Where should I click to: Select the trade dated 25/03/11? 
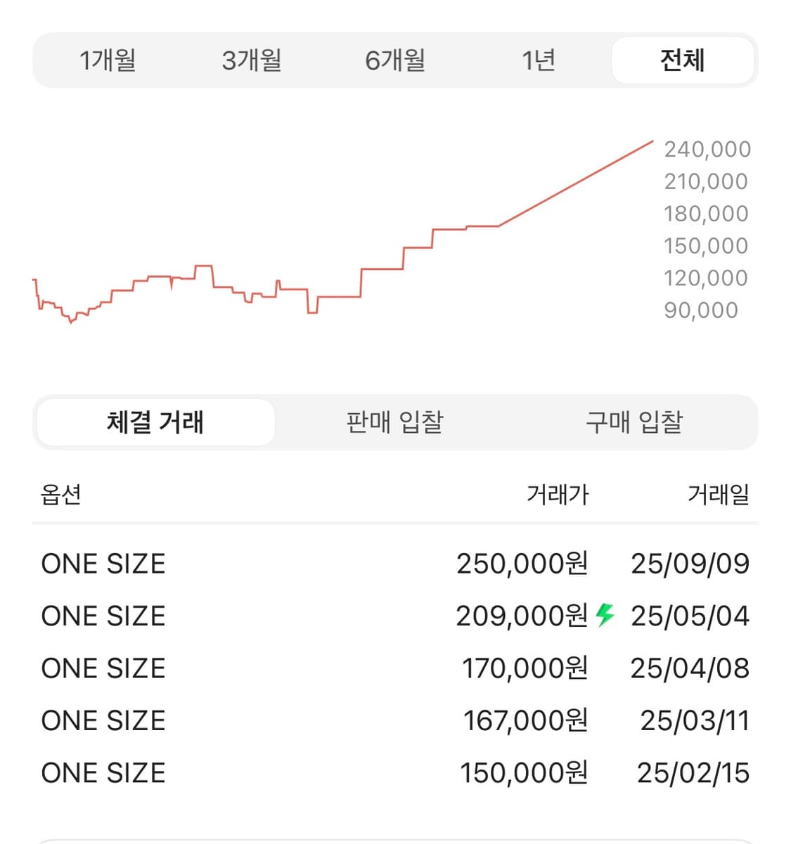tap(694, 721)
